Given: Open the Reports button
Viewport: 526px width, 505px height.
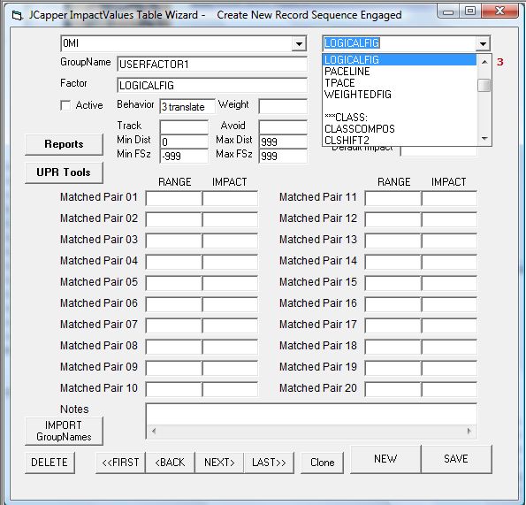Looking at the screenshot, I should pyautogui.click(x=64, y=144).
